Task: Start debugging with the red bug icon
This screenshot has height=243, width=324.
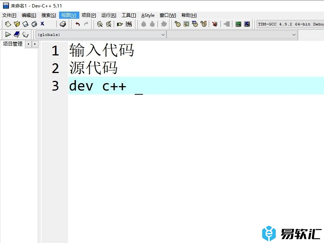Action: [215, 24]
